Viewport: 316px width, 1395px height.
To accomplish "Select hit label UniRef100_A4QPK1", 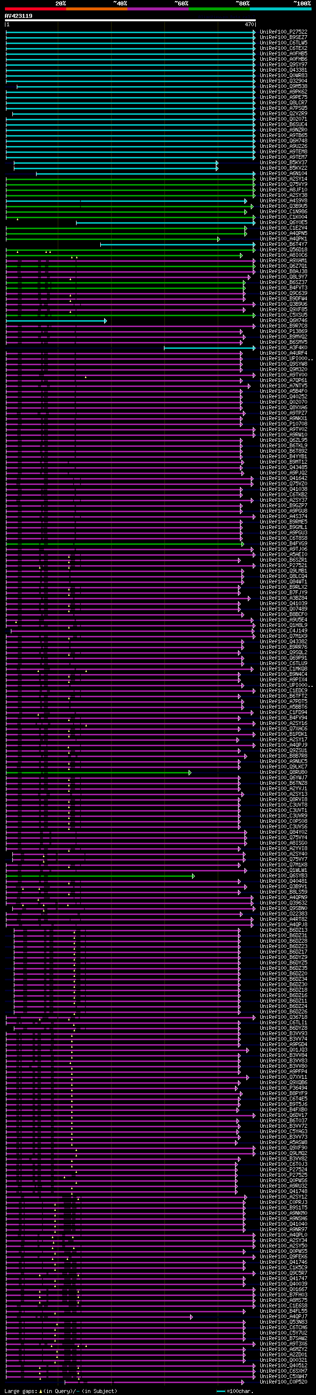I will [283, 239].
